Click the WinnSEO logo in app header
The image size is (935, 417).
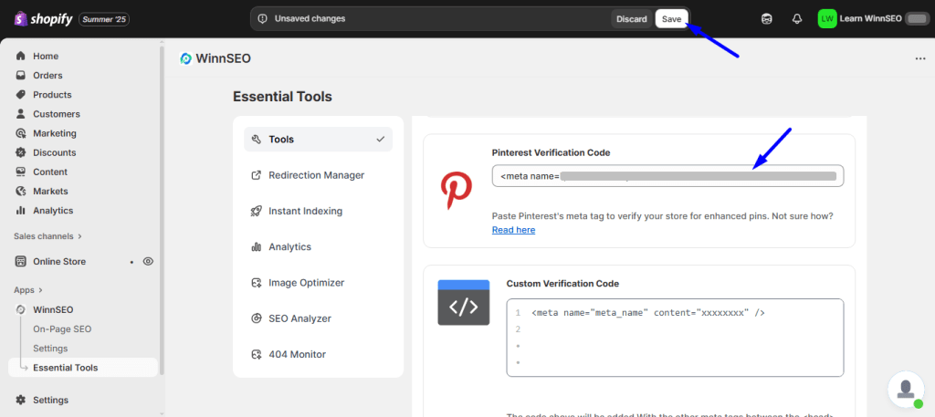click(x=185, y=58)
